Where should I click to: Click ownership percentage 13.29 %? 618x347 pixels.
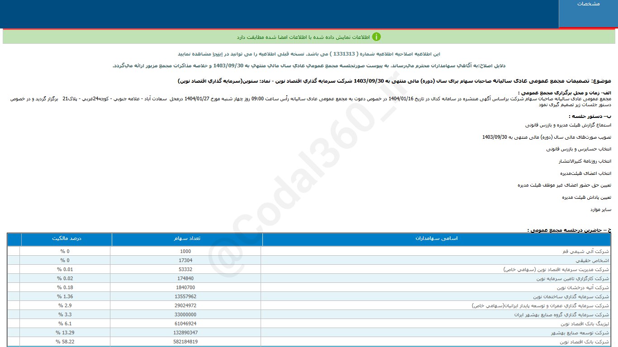65,333
